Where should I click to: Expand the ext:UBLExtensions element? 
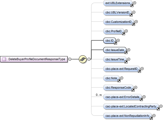pos(134,3)
